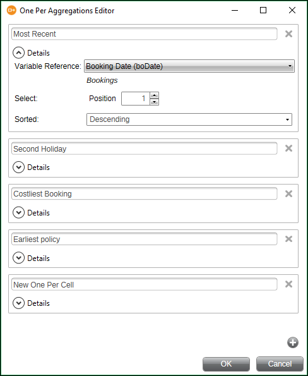Image resolution: width=308 pixels, height=376 pixels.
Task: Click the Most Recent name field
Action: coord(145,34)
